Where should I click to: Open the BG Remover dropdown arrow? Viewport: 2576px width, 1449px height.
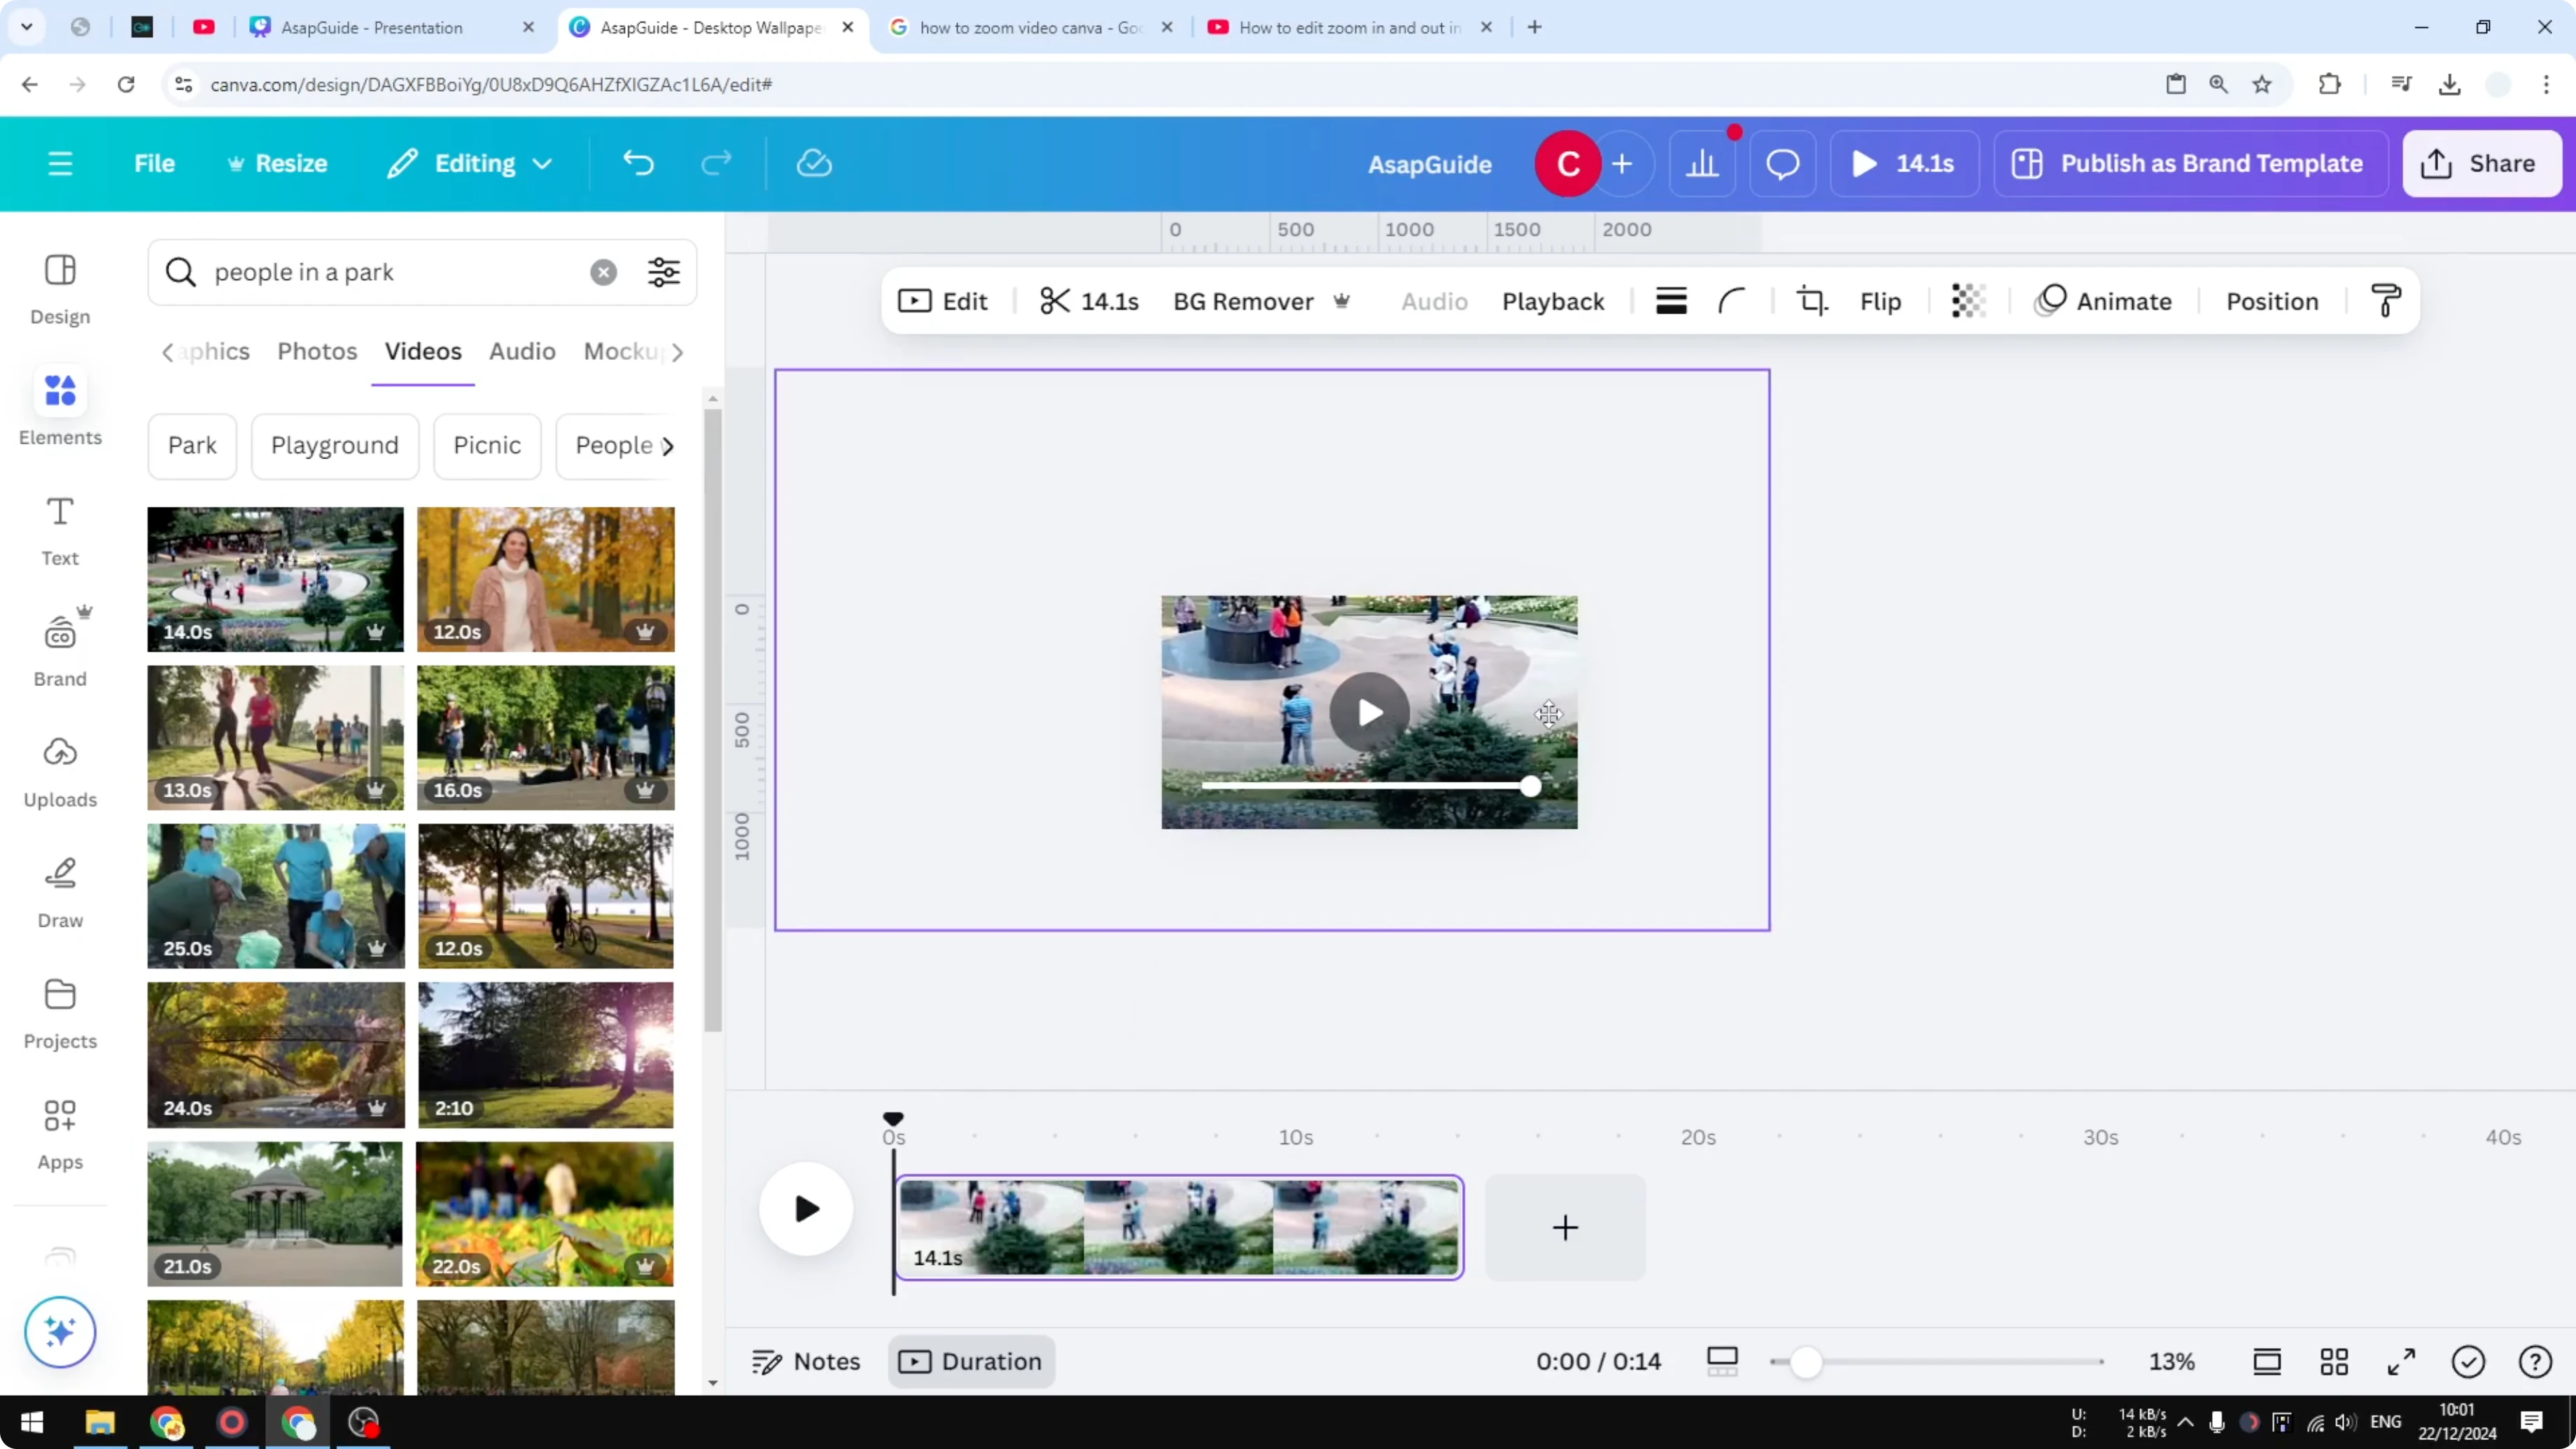(1342, 301)
